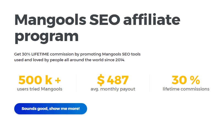Click the dollar sign before 487
The image size is (221, 131).
101,80
